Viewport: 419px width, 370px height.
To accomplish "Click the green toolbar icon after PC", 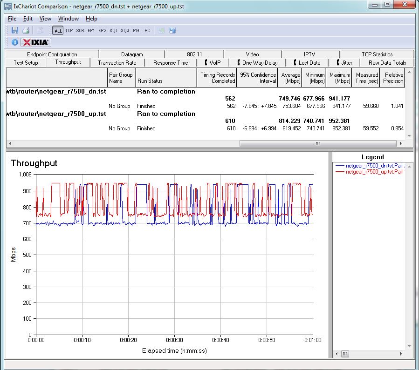I will [161, 30].
